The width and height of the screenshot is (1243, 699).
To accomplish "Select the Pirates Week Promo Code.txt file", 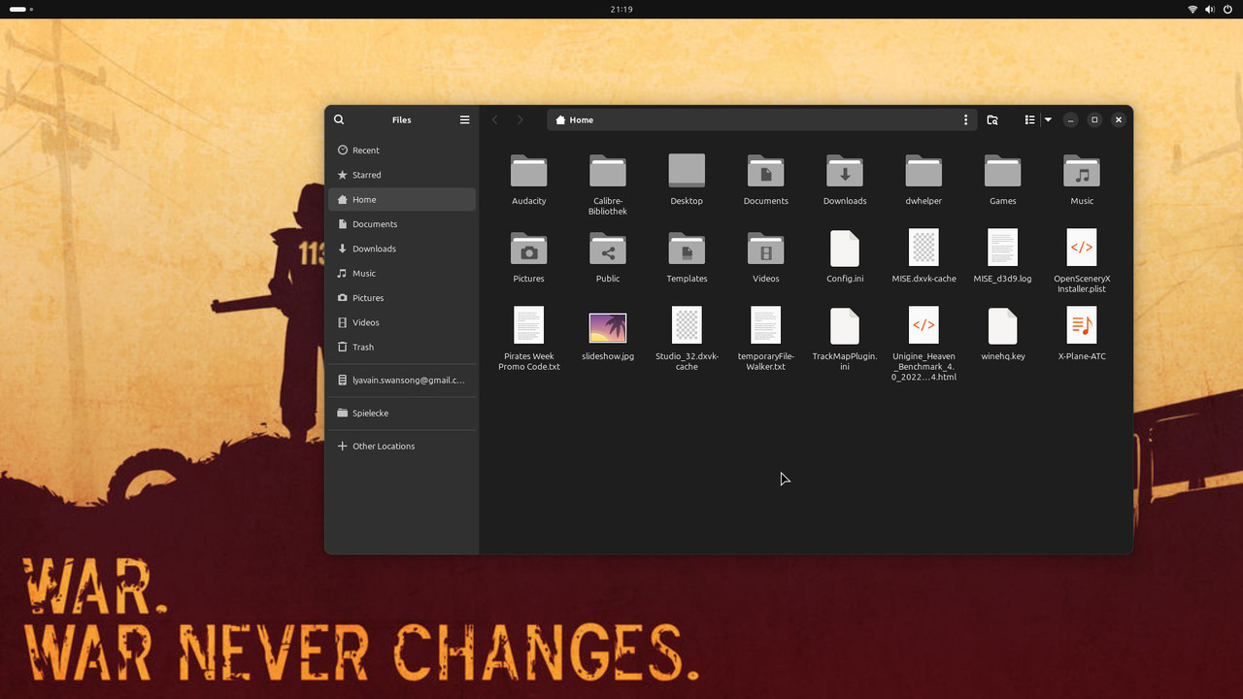I will coord(529,325).
